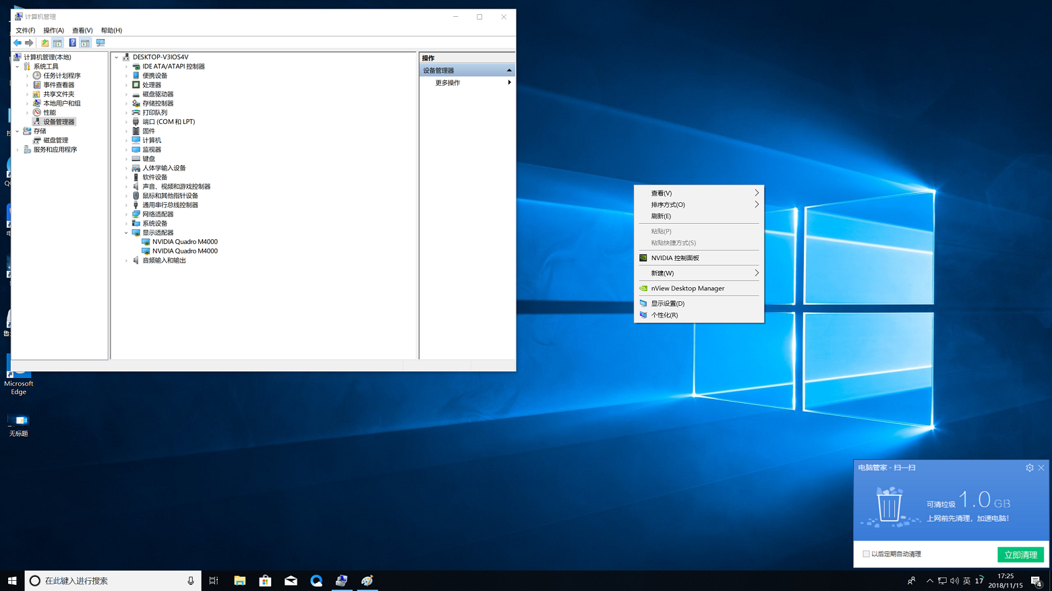This screenshot has width=1052, height=591.
Task: Open 排序方式(O) submenu in context menu
Action: pos(699,205)
